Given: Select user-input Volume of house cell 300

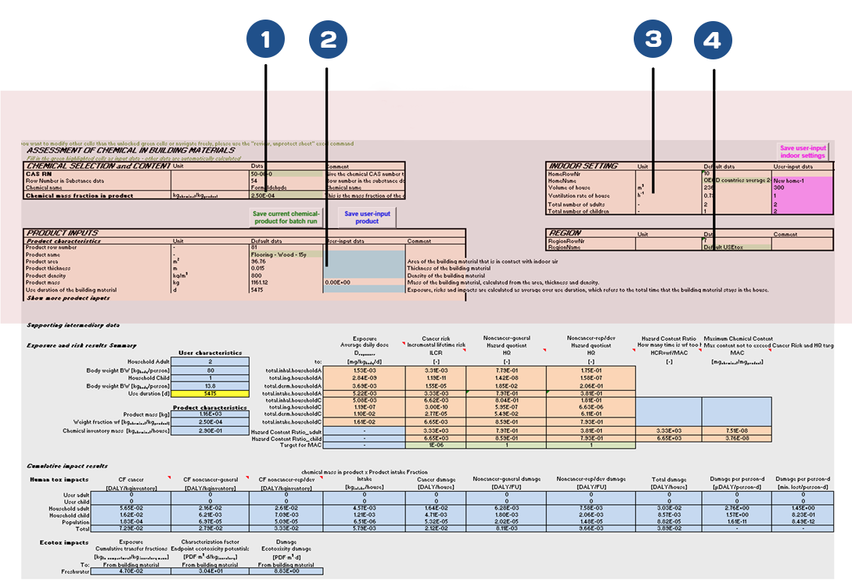Looking at the screenshot, I should pyautogui.click(x=803, y=188).
